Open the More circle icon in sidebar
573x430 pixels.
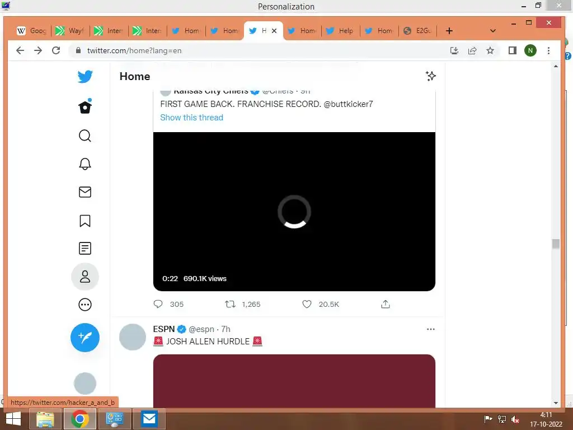point(85,305)
